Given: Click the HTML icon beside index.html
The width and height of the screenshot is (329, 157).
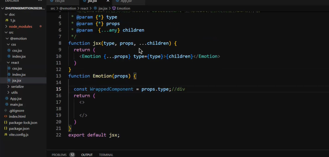Looking at the screenshot, I should pos(6,116).
